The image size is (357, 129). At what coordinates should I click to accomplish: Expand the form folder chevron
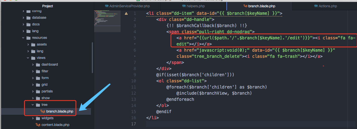coord(33,78)
